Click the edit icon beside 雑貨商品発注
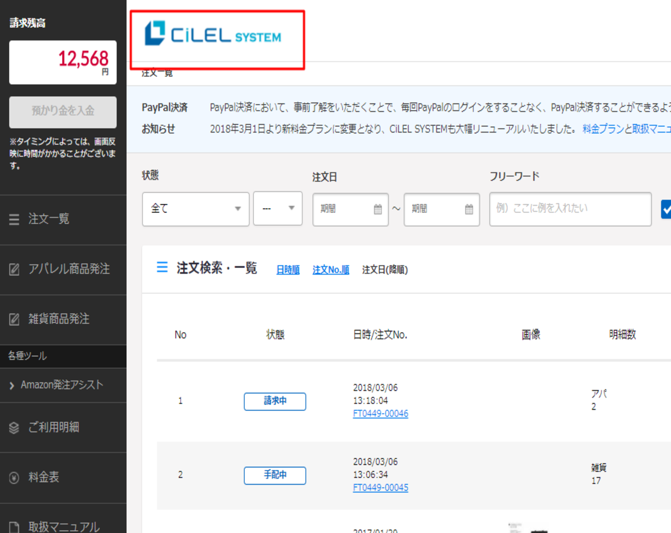Viewport: 671px width, 533px height. [14, 319]
